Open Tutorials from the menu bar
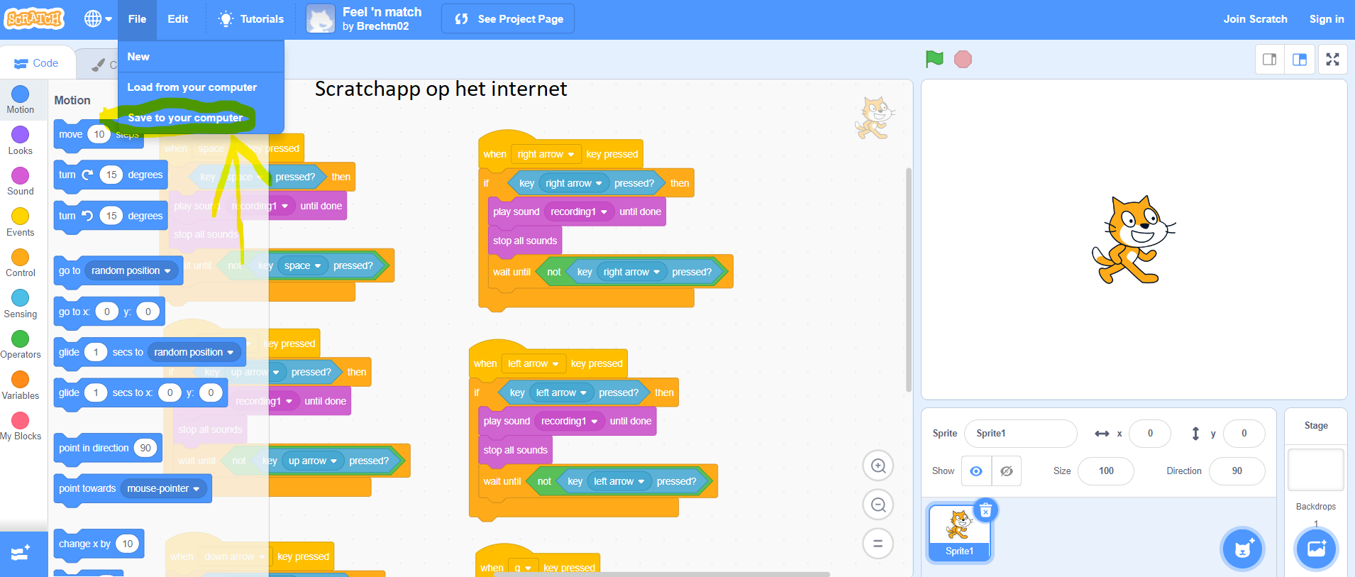The image size is (1355, 577). coord(251,19)
